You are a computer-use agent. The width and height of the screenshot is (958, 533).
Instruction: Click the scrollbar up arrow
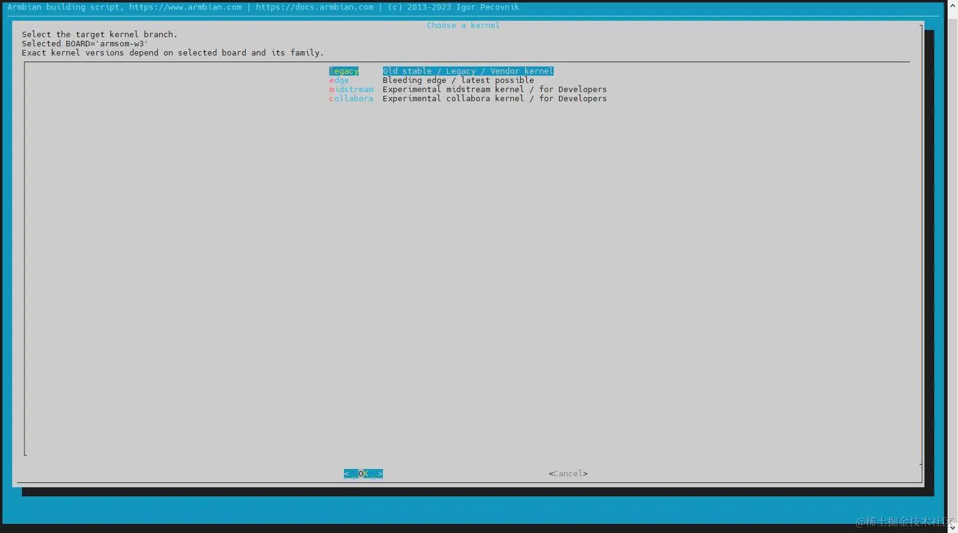pyautogui.click(x=953, y=5)
